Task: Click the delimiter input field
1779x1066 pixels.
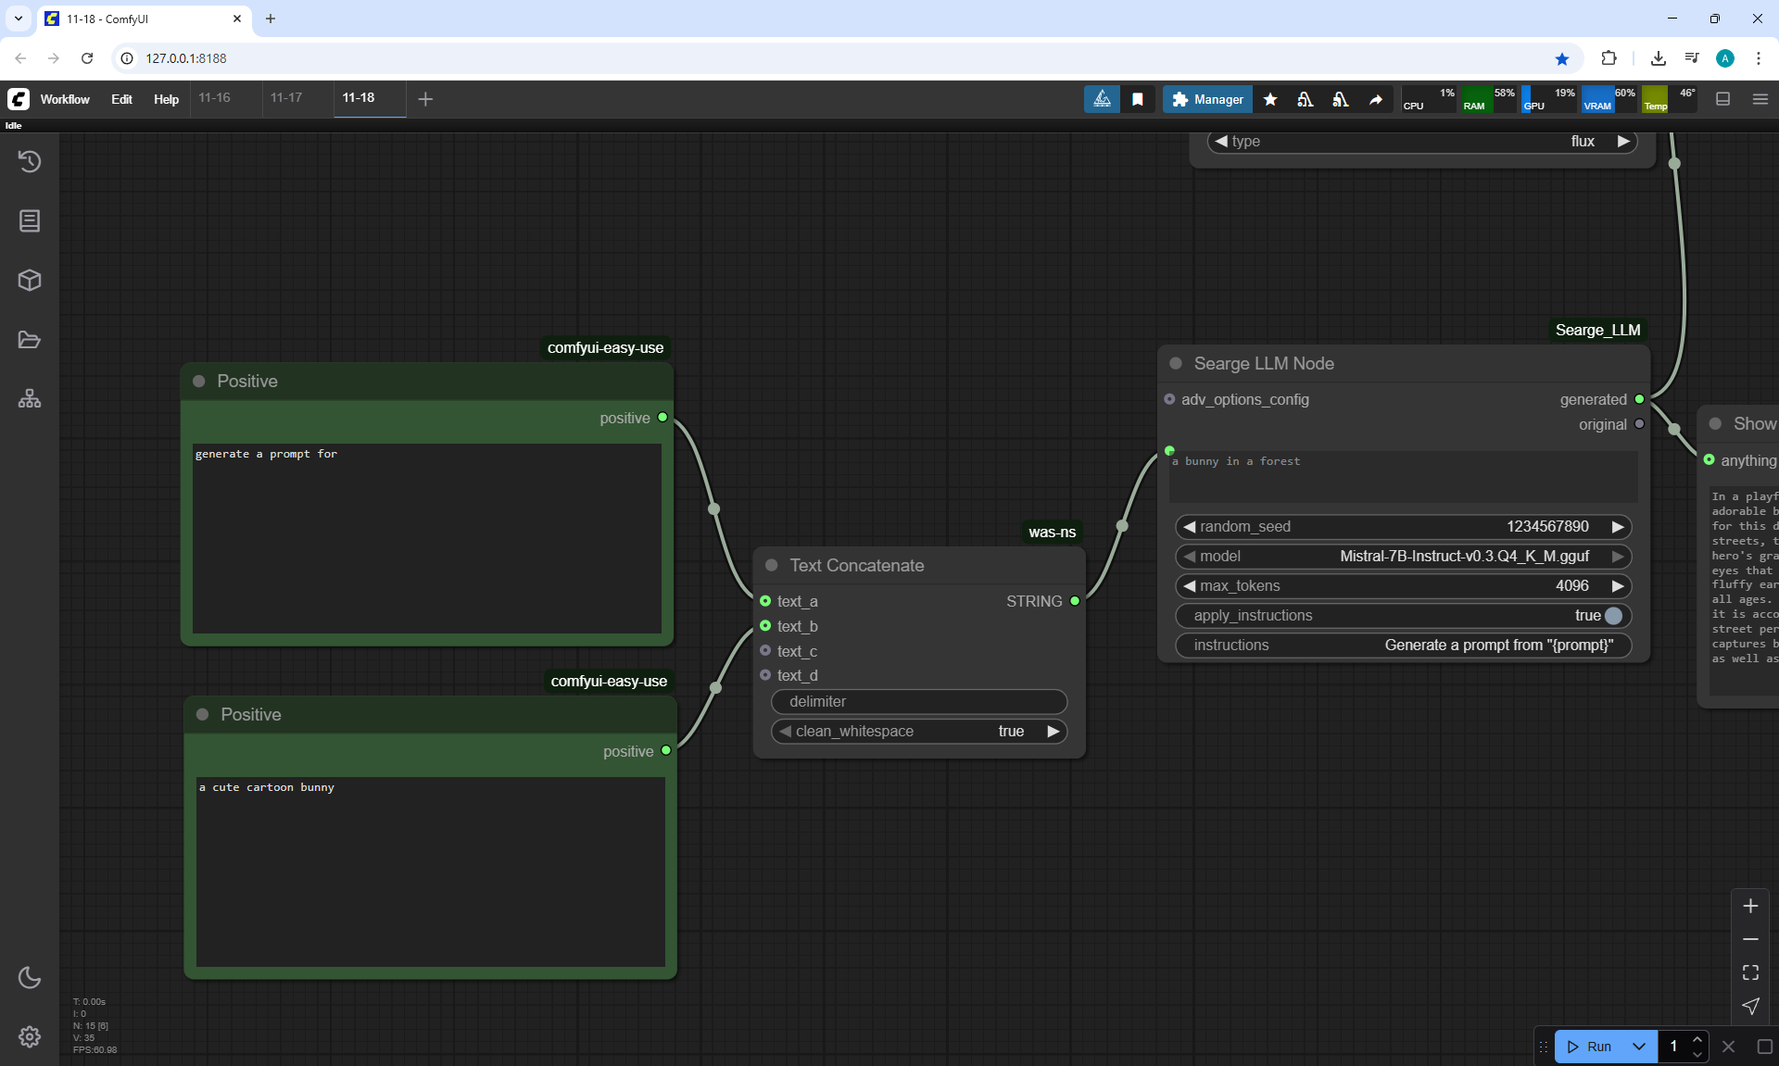Action: pos(918,702)
